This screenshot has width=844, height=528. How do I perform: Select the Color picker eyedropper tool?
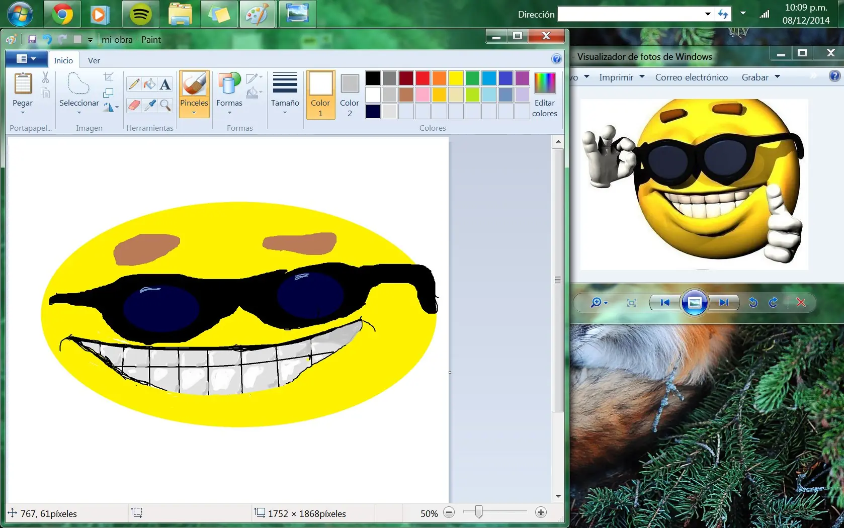pyautogui.click(x=149, y=105)
